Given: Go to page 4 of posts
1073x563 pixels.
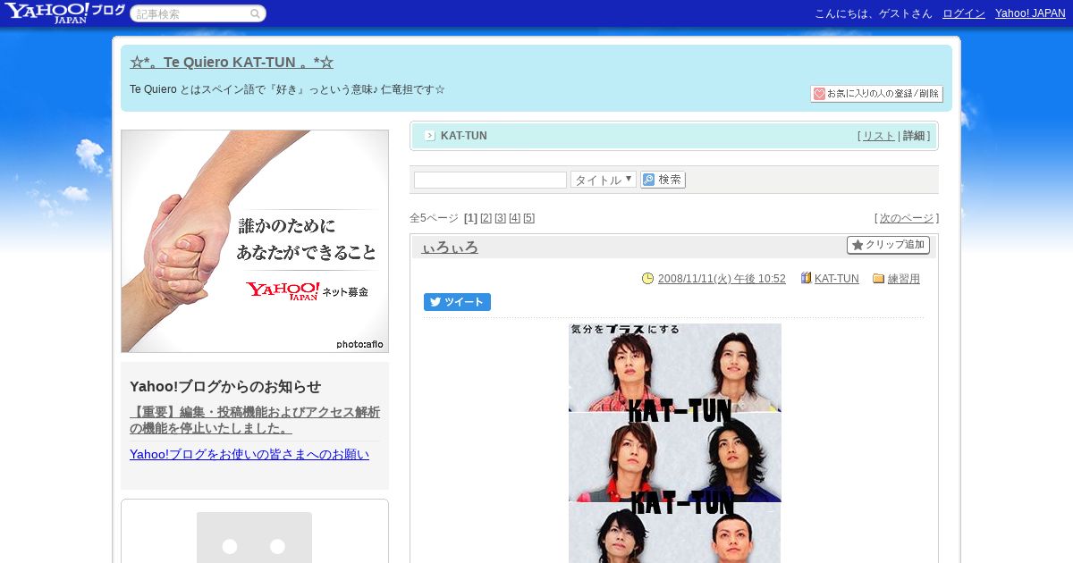Looking at the screenshot, I should [x=514, y=218].
